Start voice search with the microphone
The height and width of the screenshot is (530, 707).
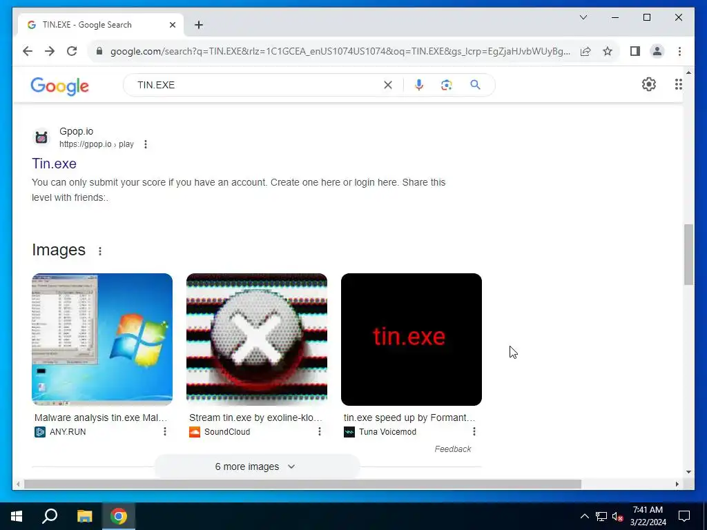point(419,85)
